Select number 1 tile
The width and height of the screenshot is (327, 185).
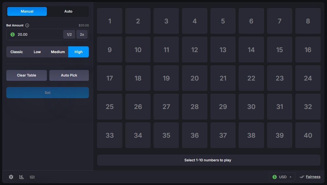point(110,21)
